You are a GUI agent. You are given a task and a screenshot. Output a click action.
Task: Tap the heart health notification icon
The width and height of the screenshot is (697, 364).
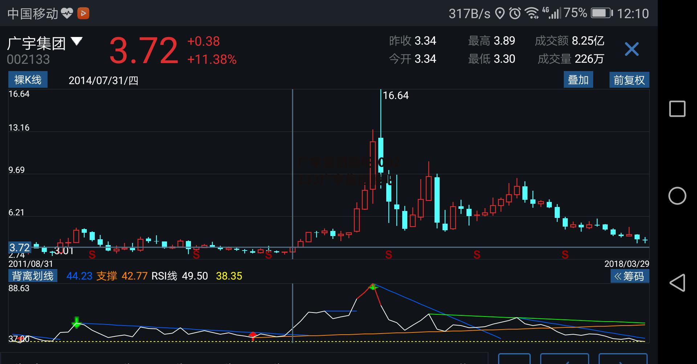[67, 14]
